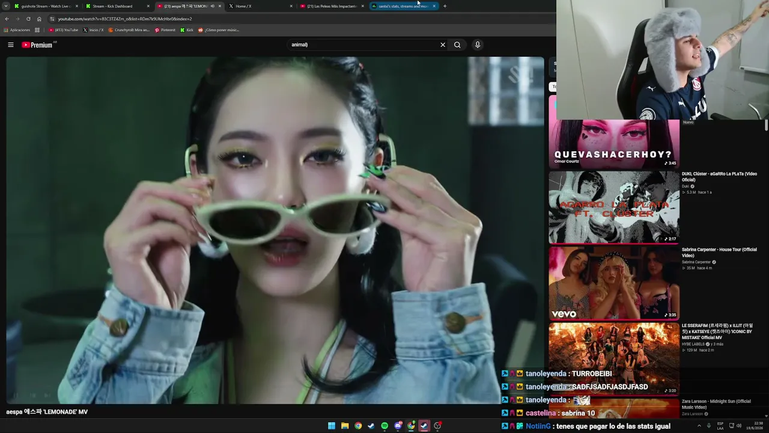Open the Crunchyroll bookmark
769x433 pixels.
click(129, 30)
